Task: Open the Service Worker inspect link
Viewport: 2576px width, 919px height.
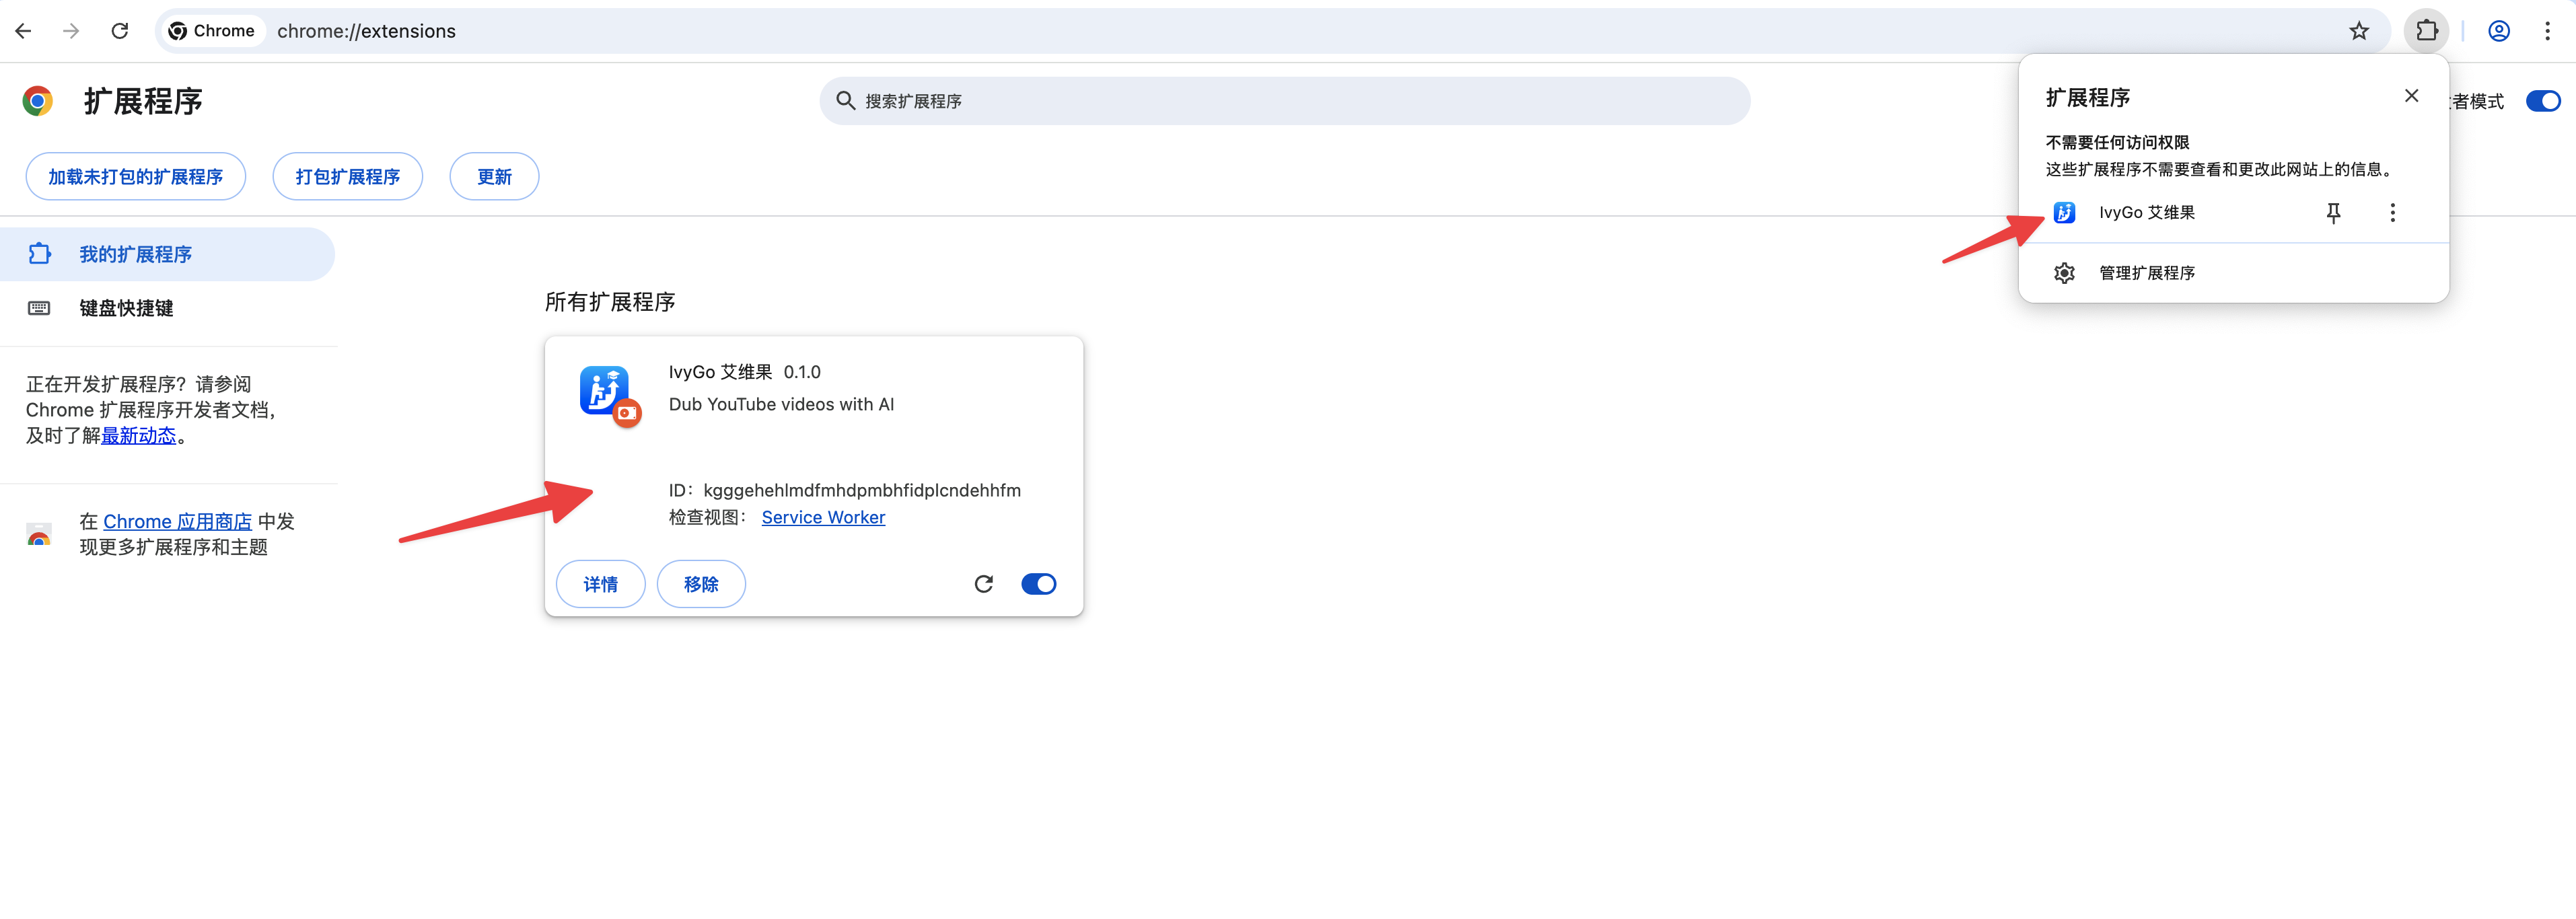Action: pyautogui.click(x=823, y=517)
